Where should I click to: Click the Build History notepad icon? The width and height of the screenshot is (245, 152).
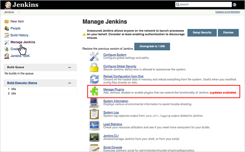point(7,35)
